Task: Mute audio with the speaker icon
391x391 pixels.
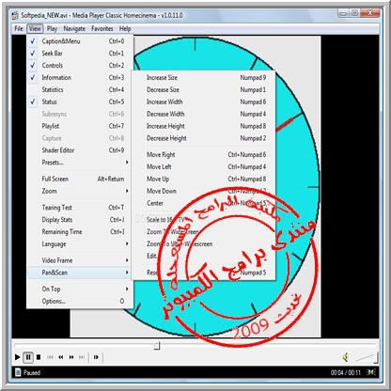Action: pyautogui.click(x=346, y=357)
